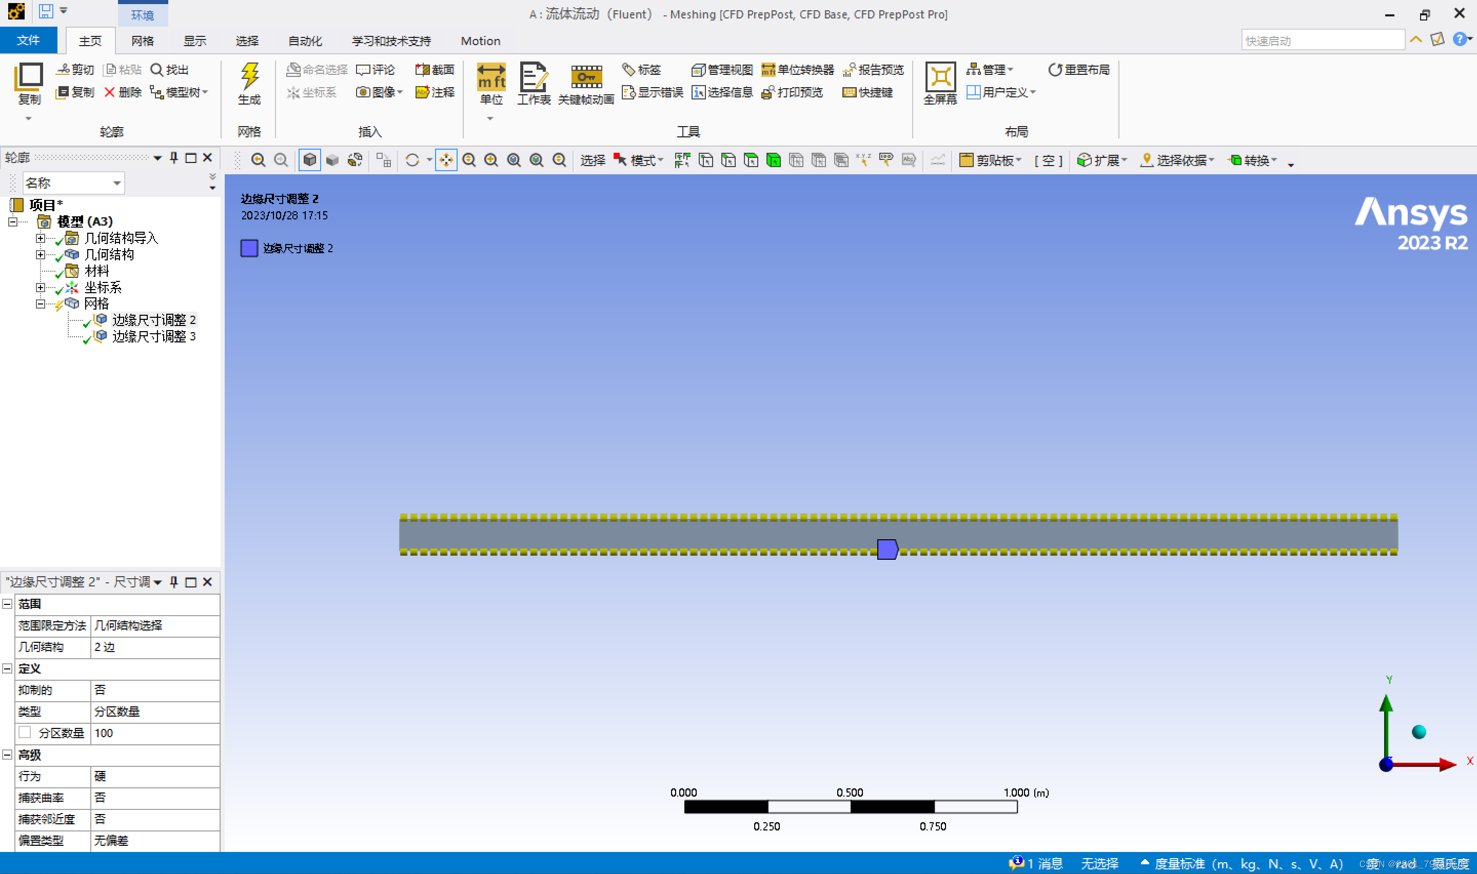The image size is (1477, 874).
Task: Switch to the 网格 ribbon tab
Action: (x=142, y=40)
